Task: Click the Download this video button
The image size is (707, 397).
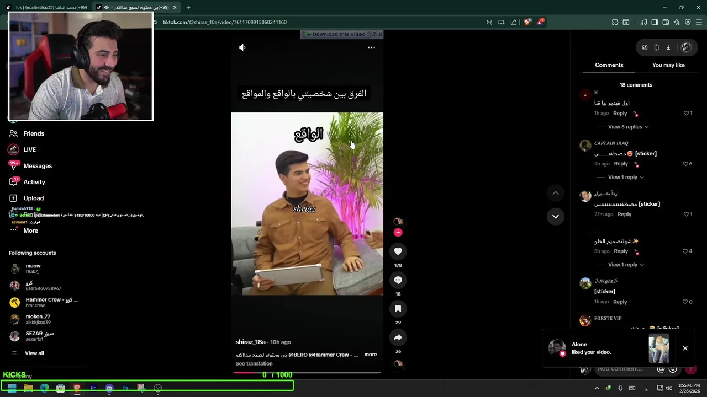Action: [336, 34]
